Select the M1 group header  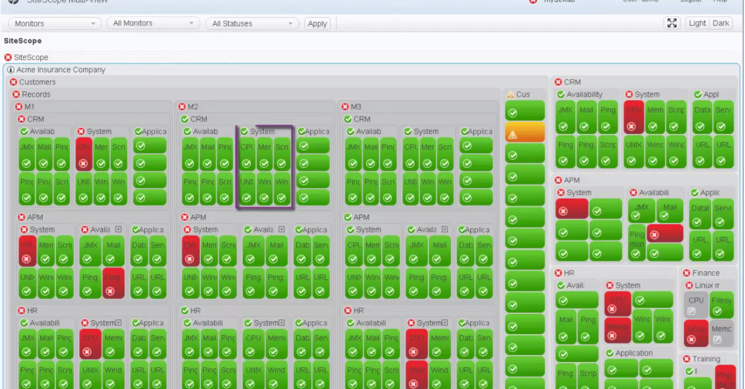[x=29, y=107]
